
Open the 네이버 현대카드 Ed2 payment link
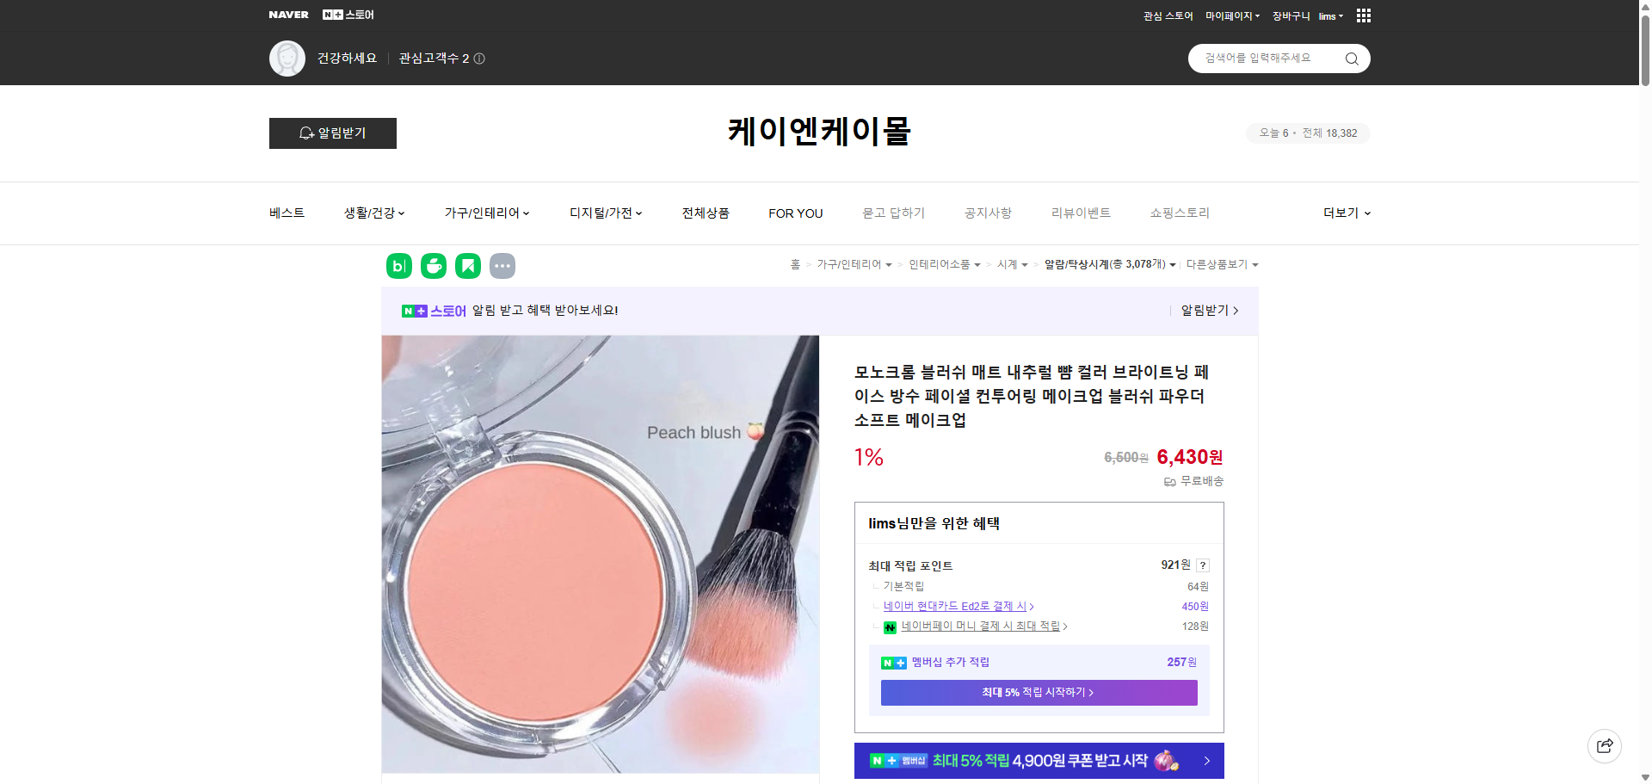pyautogui.click(x=956, y=606)
